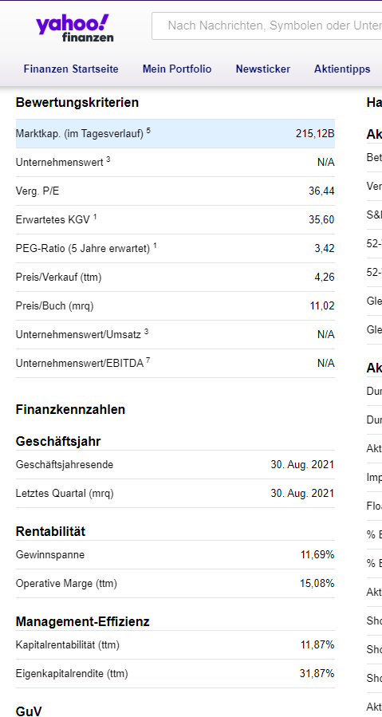Image resolution: width=382 pixels, height=717 pixels.
Task: Open the Finanzen Startseite menu item
Action: [x=71, y=69]
